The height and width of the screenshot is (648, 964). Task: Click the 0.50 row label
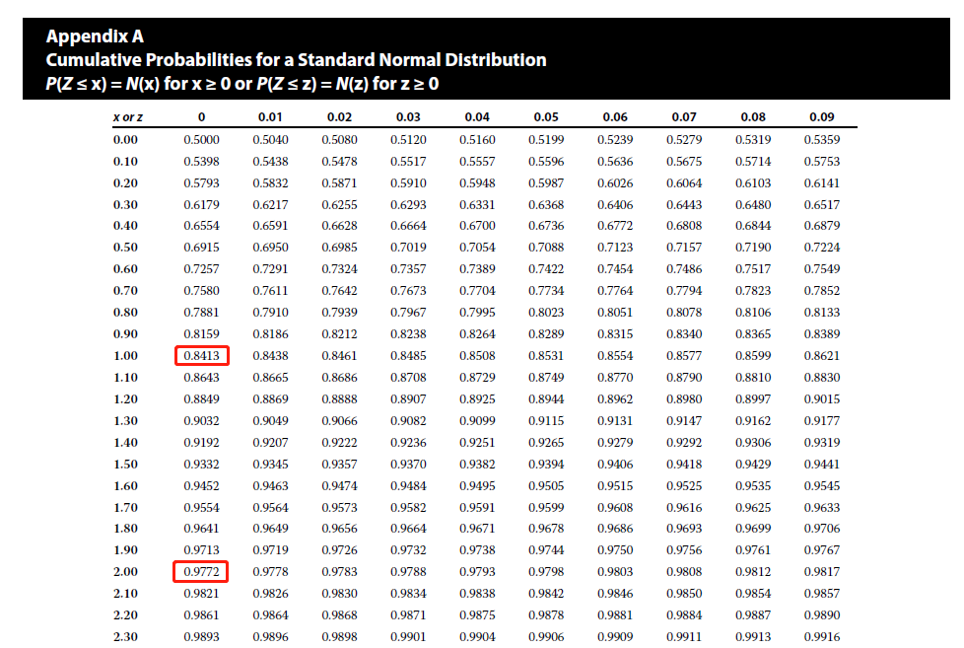[x=126, y=247]
